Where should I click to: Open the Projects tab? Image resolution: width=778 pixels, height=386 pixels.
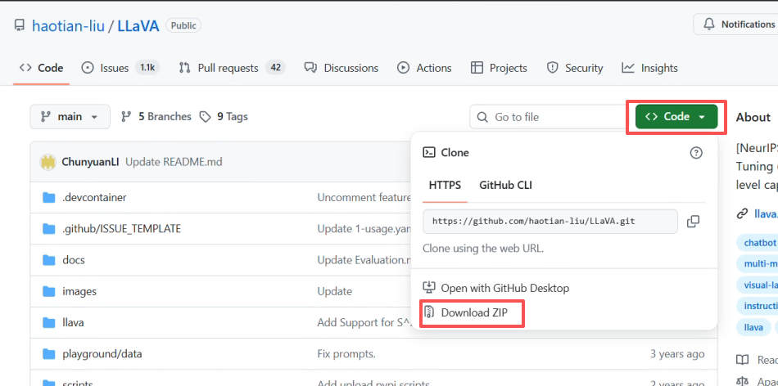point(499,68)
